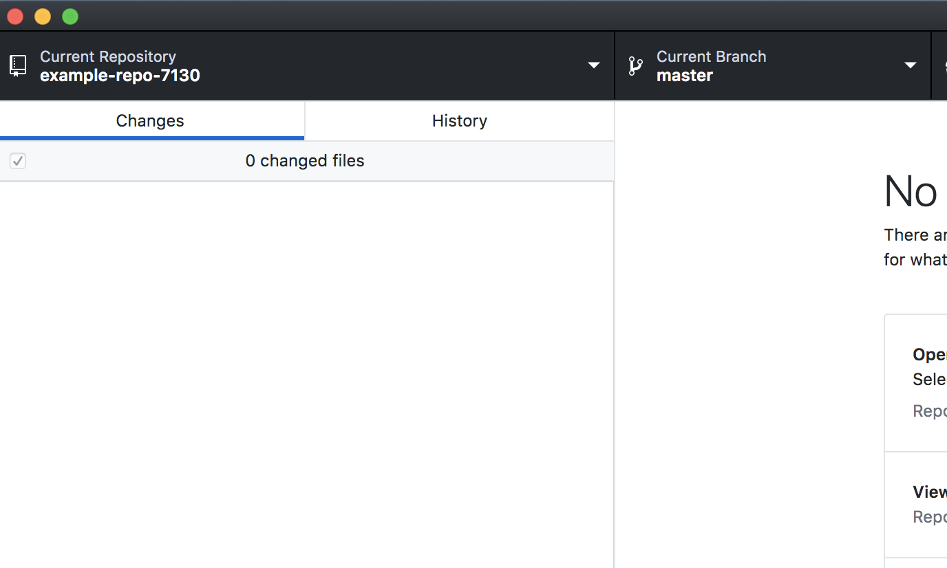This screenshot has width=947, height=568.
Task: Click the git branch icon
Action: 635,66
